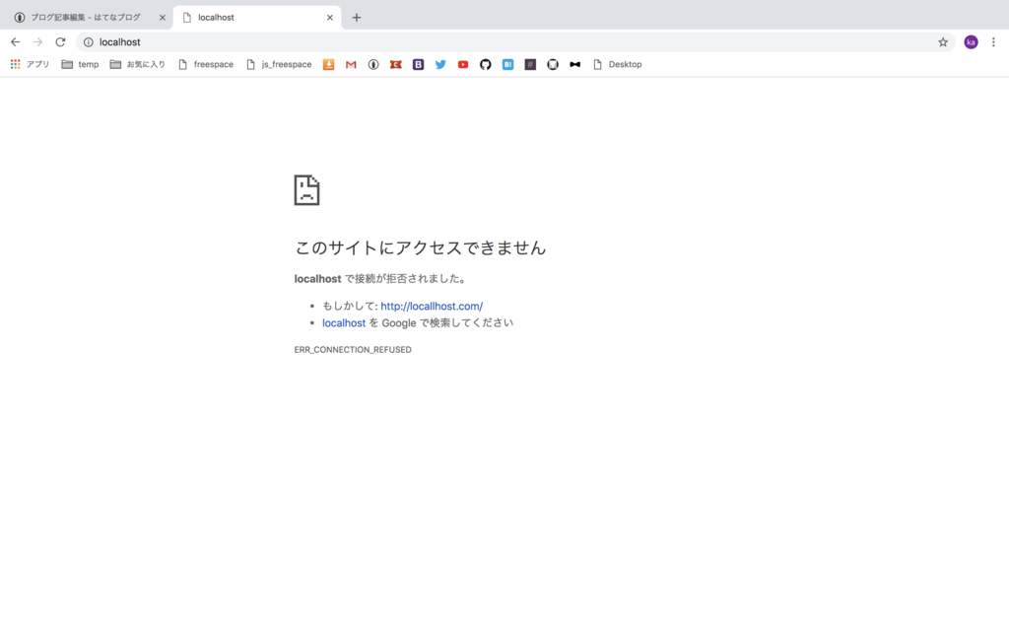Open the Desktop bookmark

618,64
